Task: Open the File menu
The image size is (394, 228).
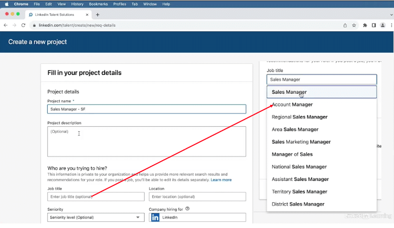Action: click(37, 4)
